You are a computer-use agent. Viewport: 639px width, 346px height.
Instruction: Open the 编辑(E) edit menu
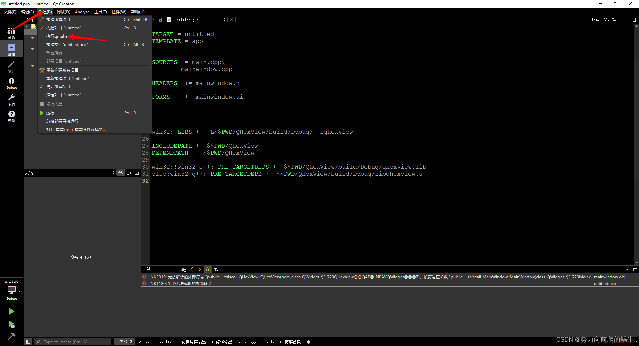pos(27,12)
